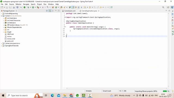Select src/test/java folder

(x=11, y=23)
